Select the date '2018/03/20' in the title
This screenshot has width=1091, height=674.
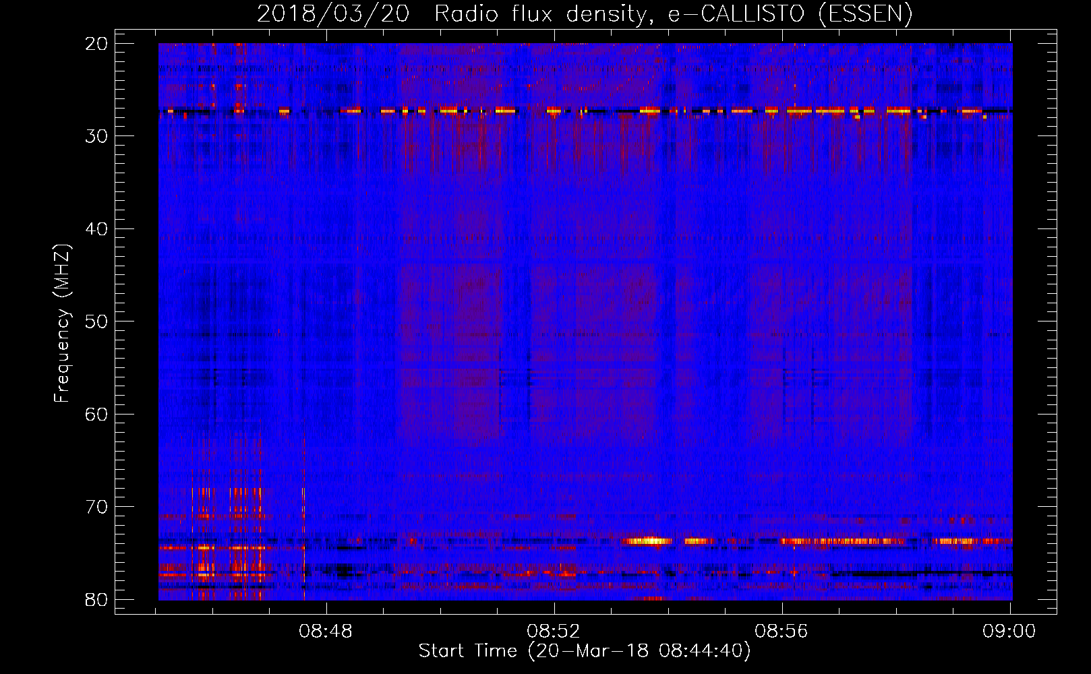click(x=333, y=13)
